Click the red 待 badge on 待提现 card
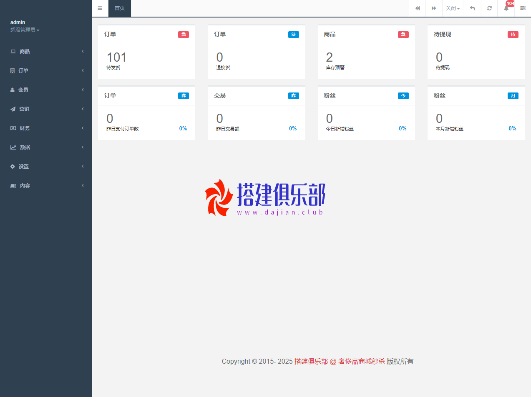 click(513, 35)
